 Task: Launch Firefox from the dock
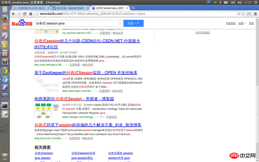point(5,18)
